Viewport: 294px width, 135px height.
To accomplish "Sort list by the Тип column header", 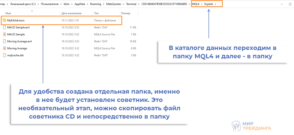I will pos(96,13).
